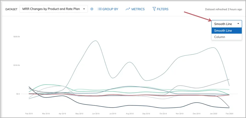The height and width of the screenshot is (118, 246).
Task: Open the MRR Changes dataset dropdown
Action: click(54, 9)
